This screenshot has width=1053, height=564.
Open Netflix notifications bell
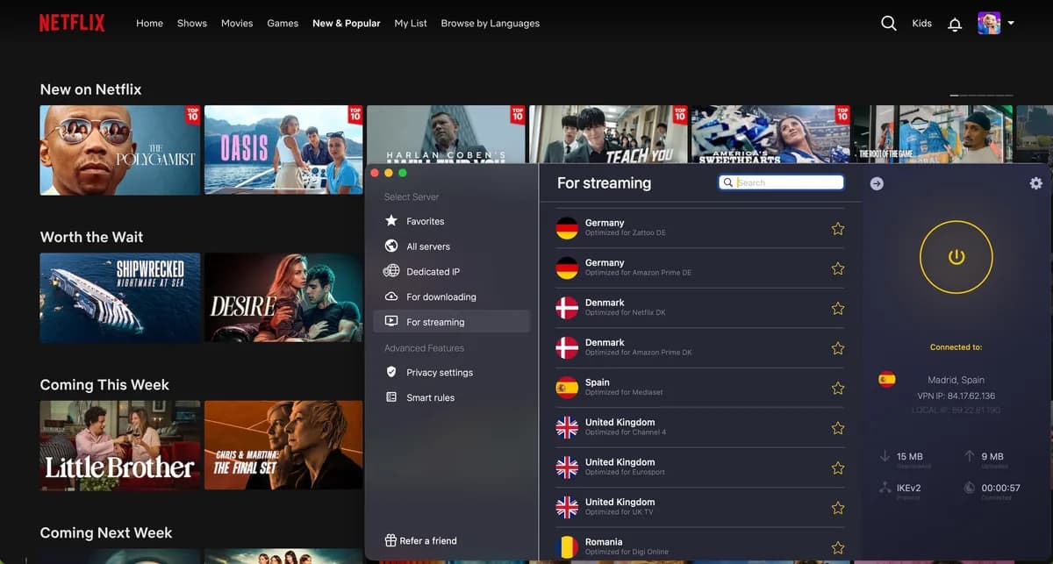[955, 25]
